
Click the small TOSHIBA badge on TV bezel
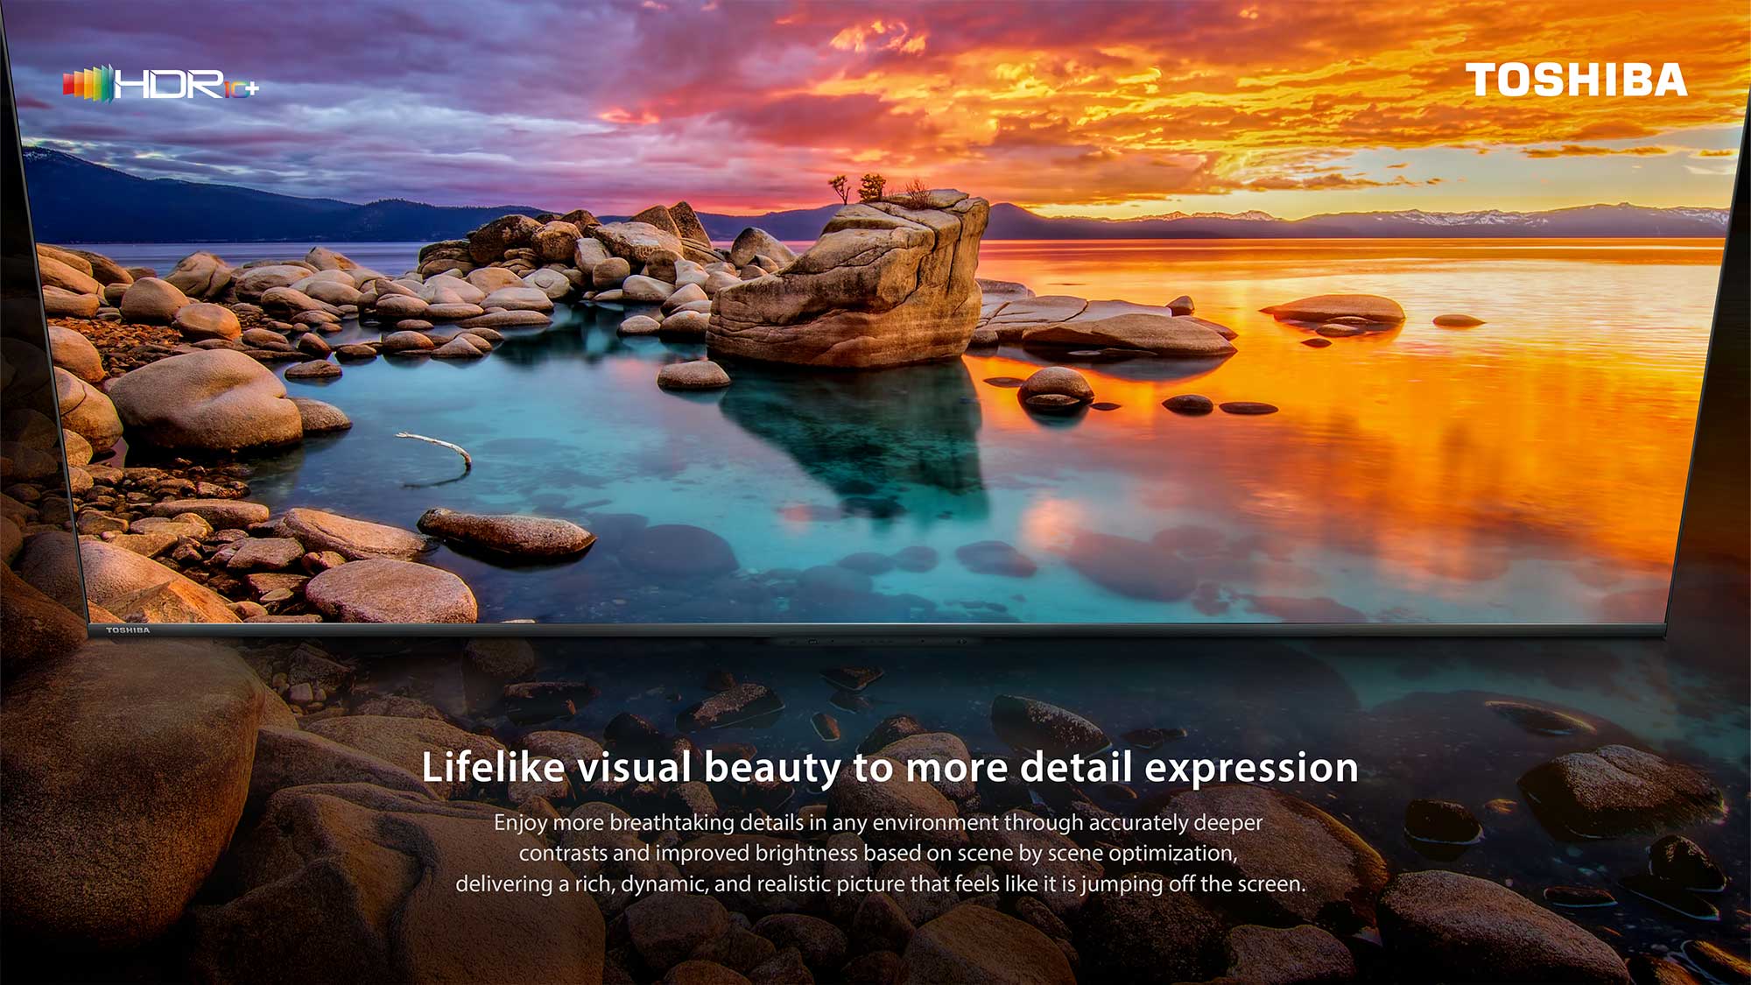pyautogui.click(x=128, y=630)
